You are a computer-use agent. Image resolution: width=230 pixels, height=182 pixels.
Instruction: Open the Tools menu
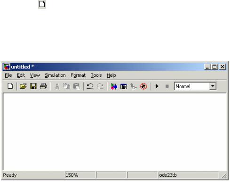tap(96, 75)
